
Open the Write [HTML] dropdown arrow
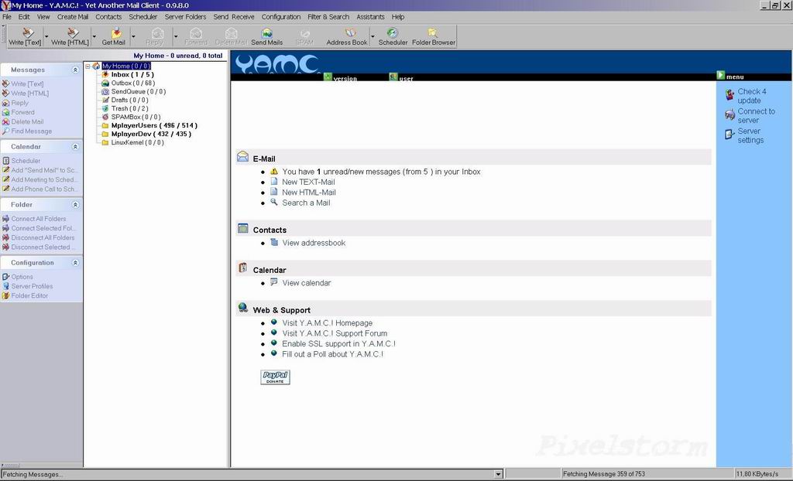(x=94, y=36)
